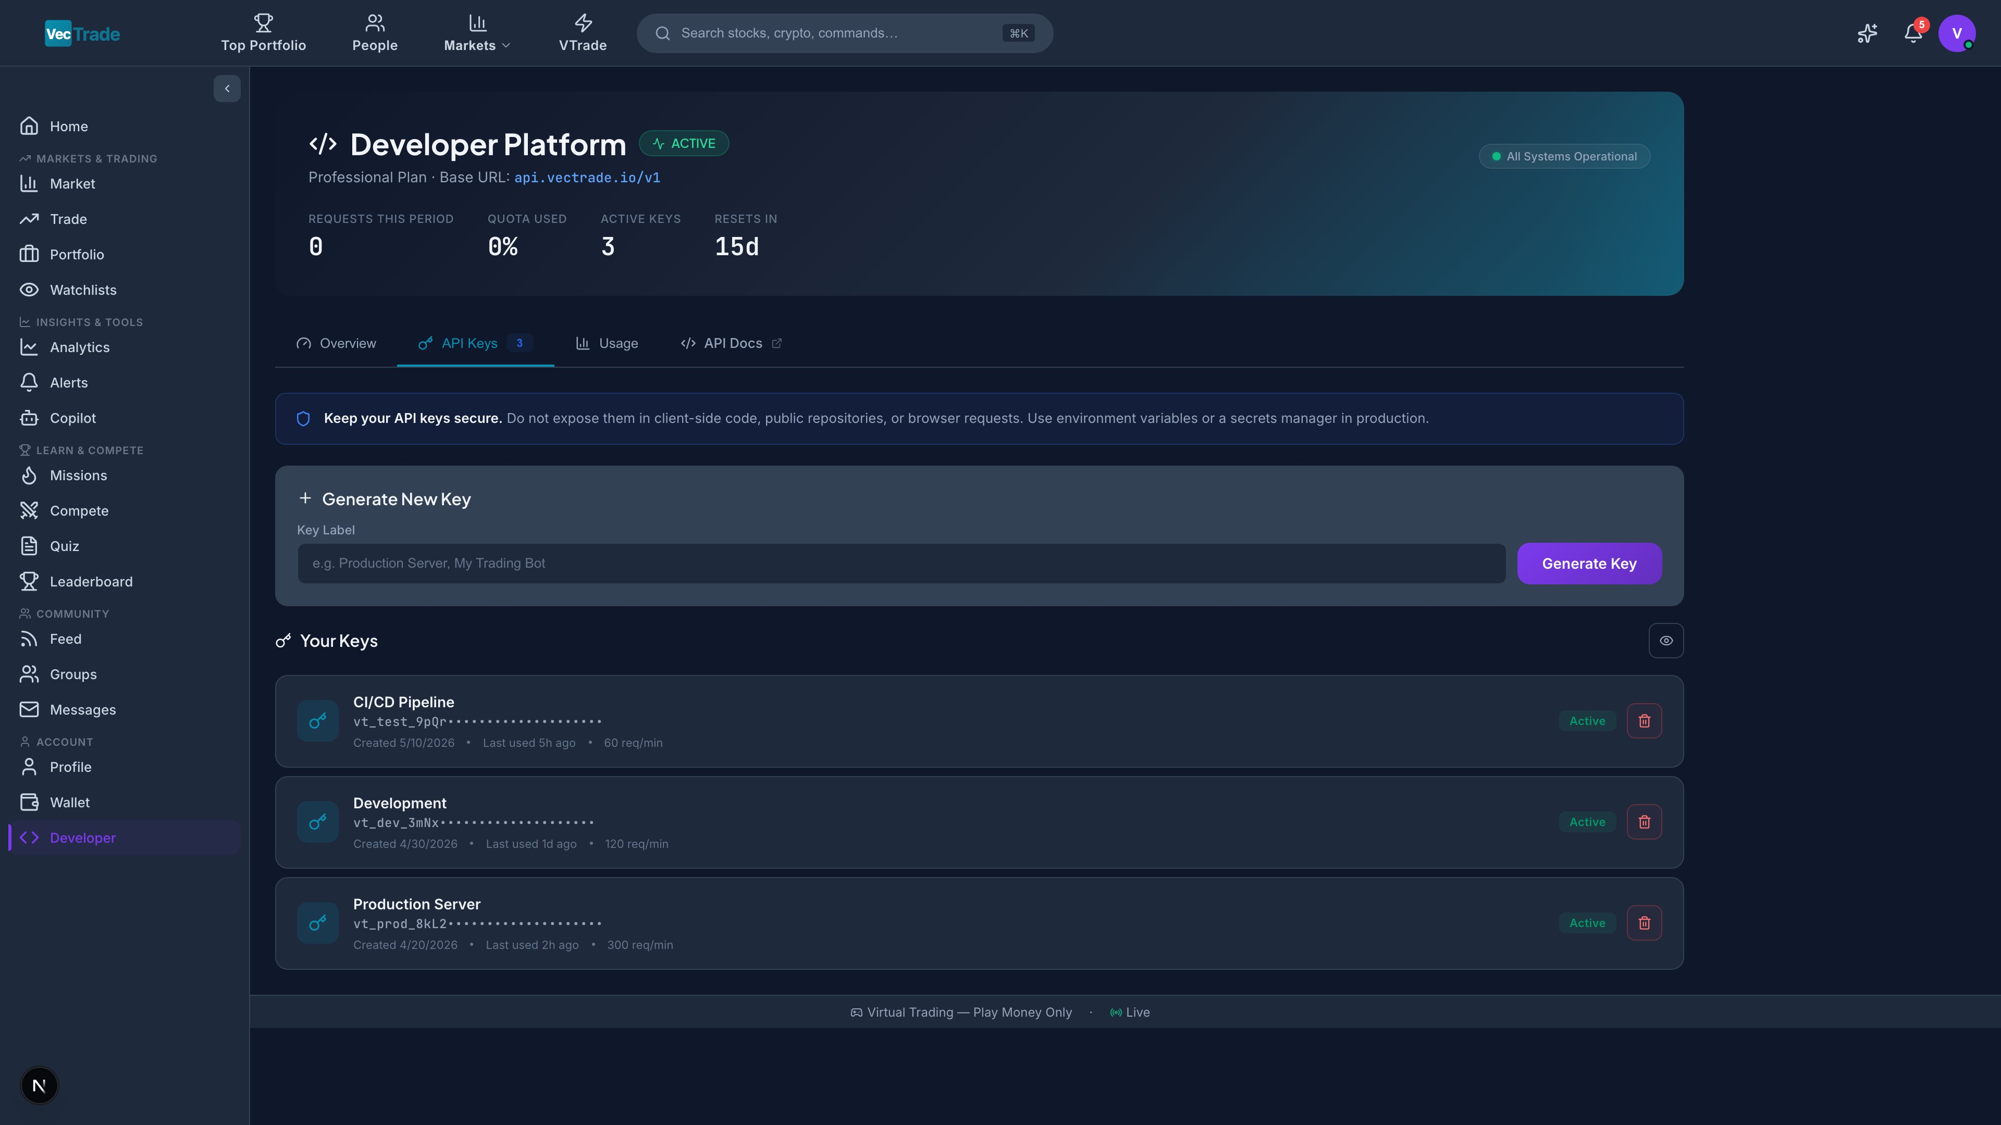2001x1125 pixels.
Task: Click the Active badge on CI/CD Pipeline
Action: point(1587,721)
